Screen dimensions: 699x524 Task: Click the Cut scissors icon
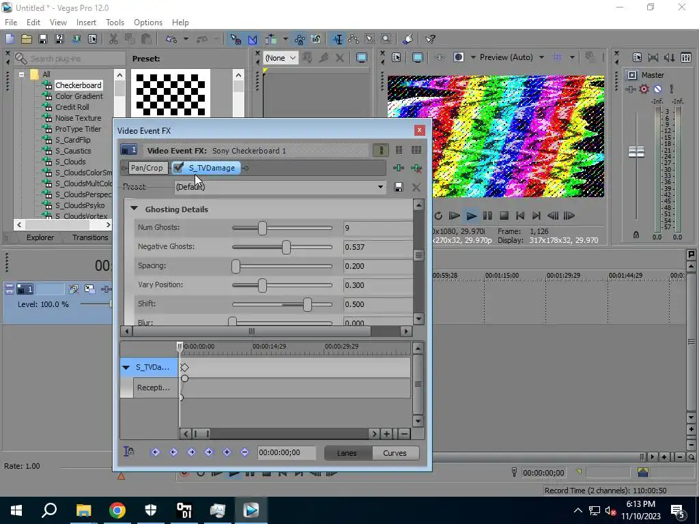pyautogui.click(x=113, y=39)
